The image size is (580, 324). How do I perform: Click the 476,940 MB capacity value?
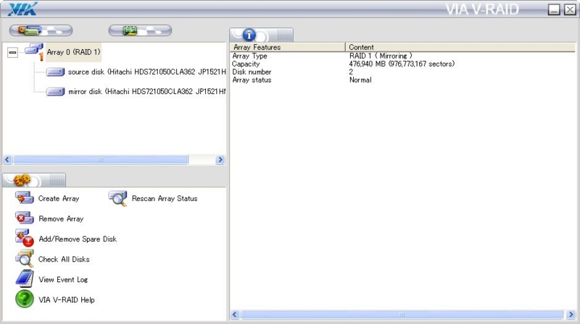[402, 64]
